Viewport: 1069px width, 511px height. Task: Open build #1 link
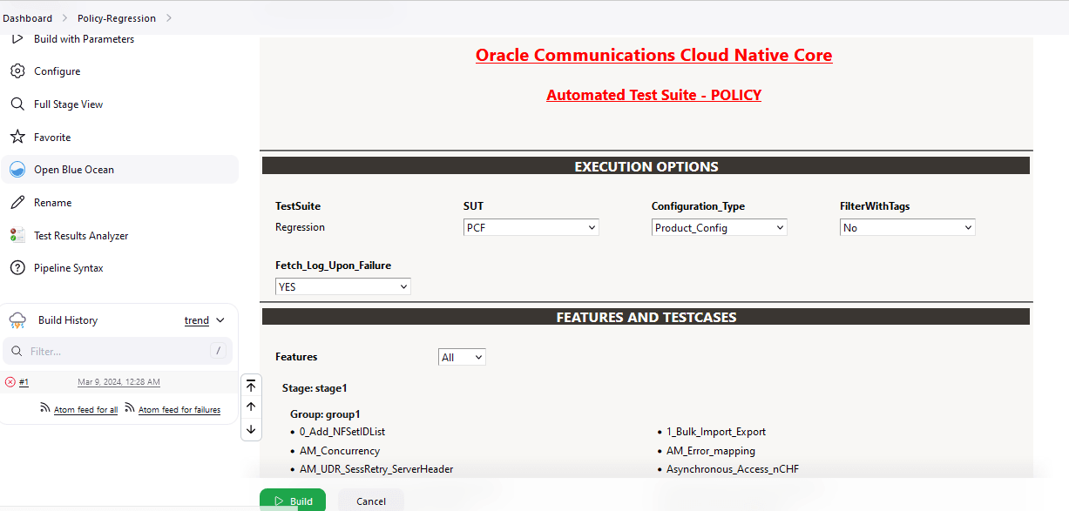(x=24, y=382)
